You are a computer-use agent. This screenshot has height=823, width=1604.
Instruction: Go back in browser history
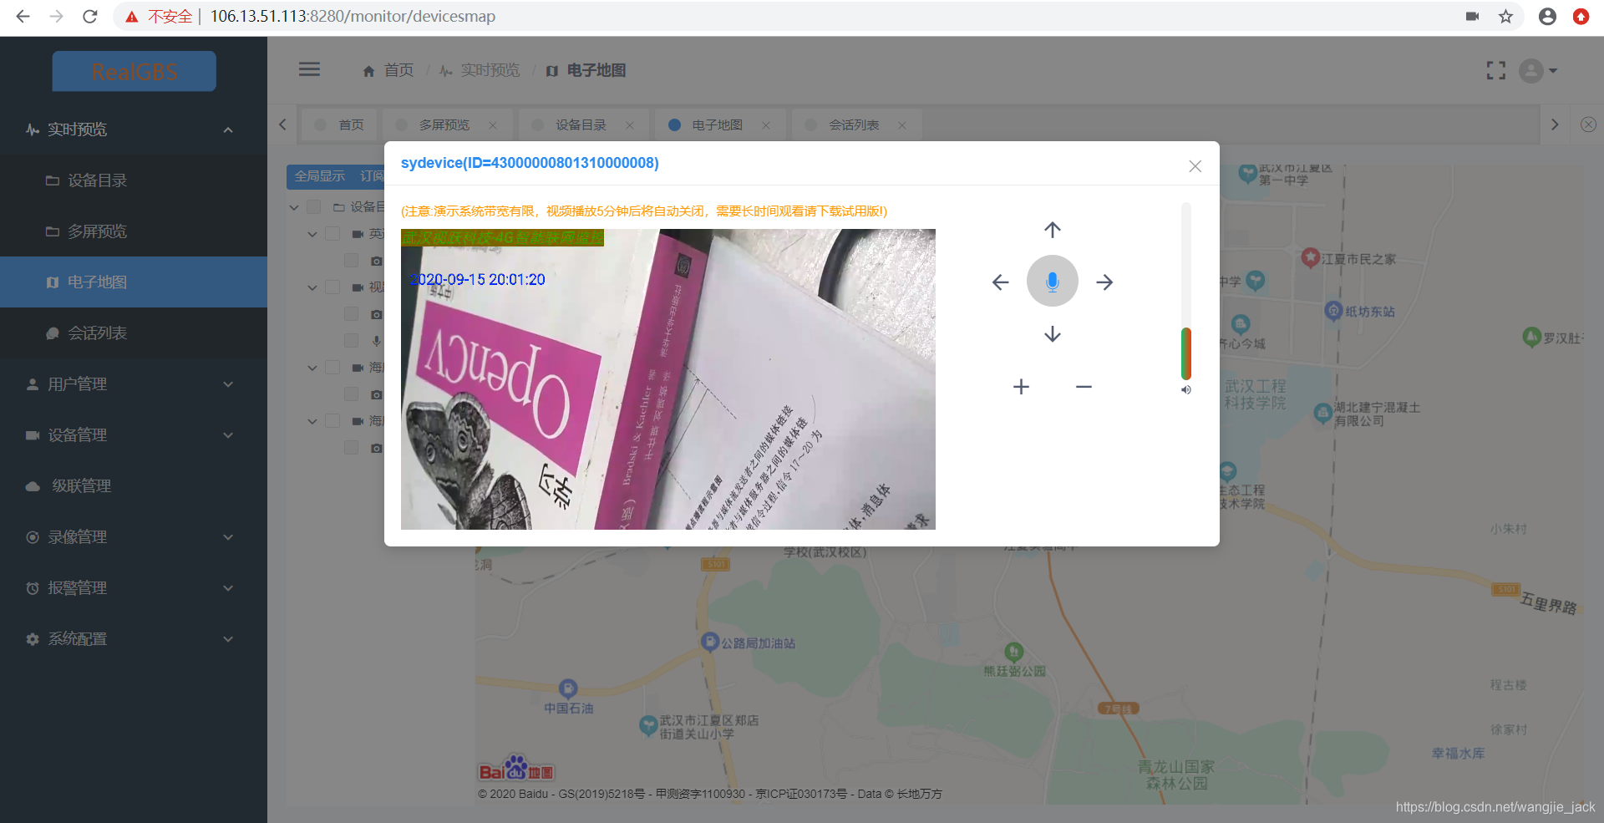23,16
